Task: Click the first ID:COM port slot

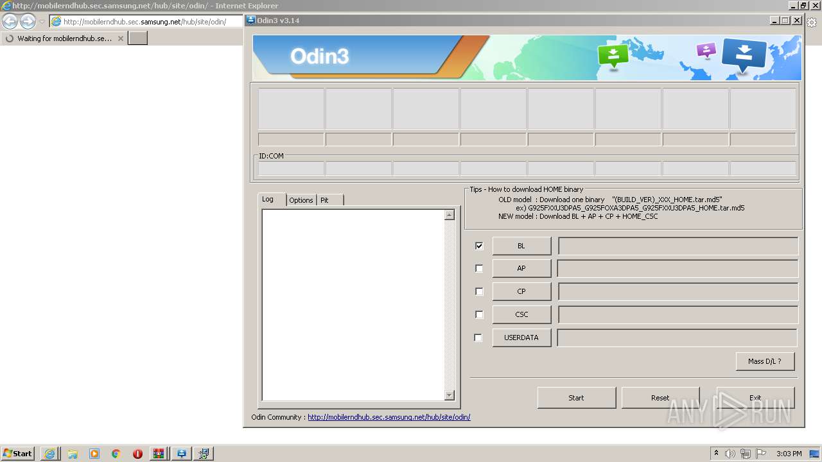Action: (x=291, y=169)
